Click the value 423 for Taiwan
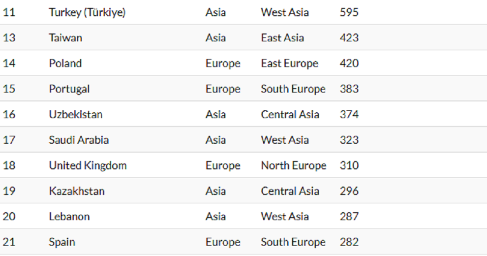 click(349, 38)
